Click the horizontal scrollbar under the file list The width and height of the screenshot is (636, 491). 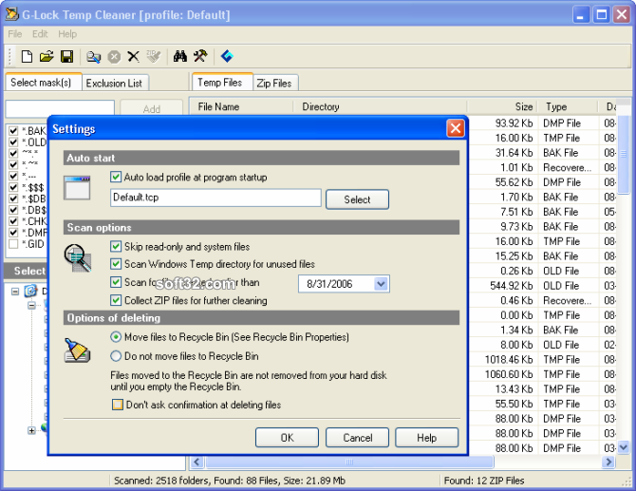(399, 463)
